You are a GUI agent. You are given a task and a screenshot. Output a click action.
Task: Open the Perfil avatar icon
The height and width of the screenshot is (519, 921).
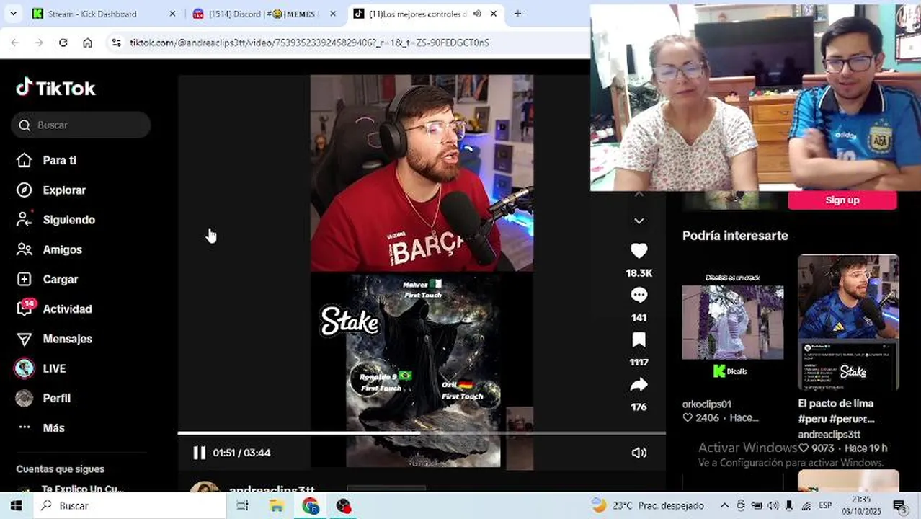tap(25, 398)
